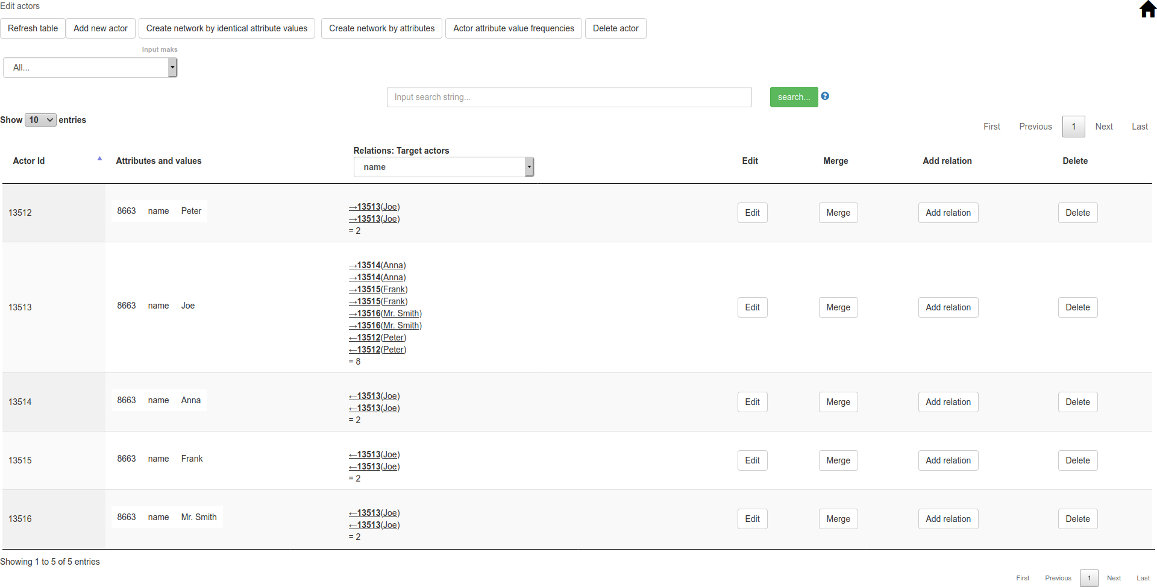This screenshot has height=587, width=1157.
Task: Go to First page in top pagination
Action: [x=992, y=127]
